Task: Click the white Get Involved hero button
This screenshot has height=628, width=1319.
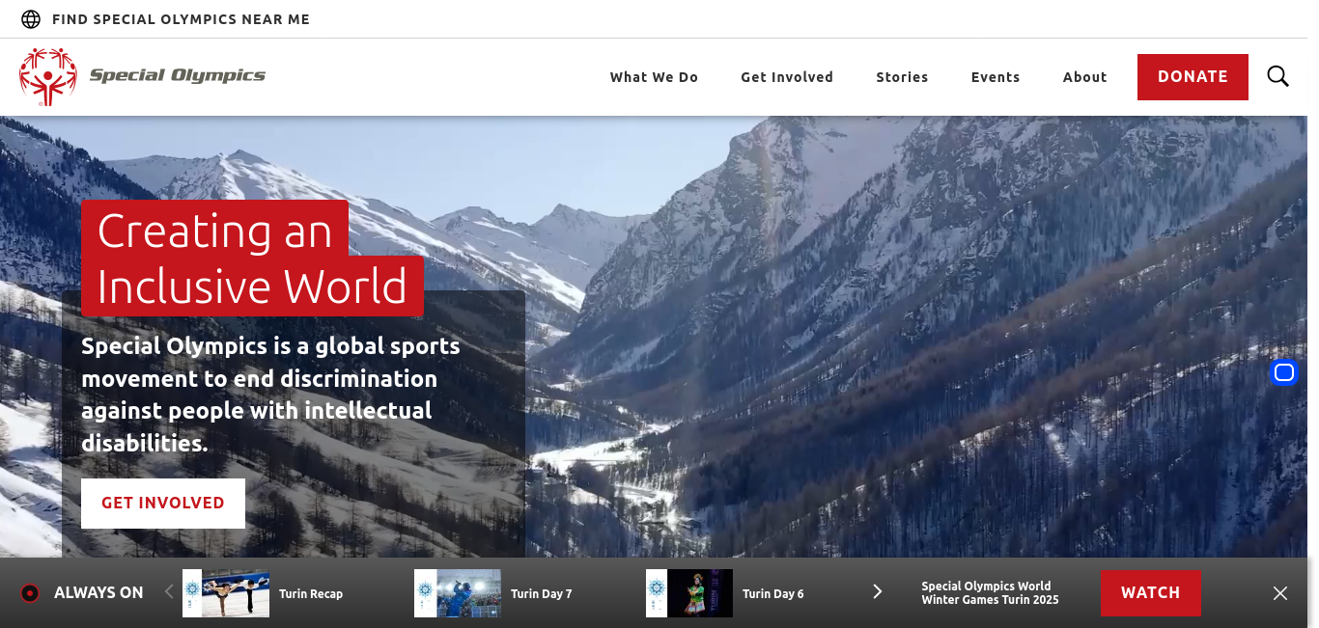Action: click(163, 504)
